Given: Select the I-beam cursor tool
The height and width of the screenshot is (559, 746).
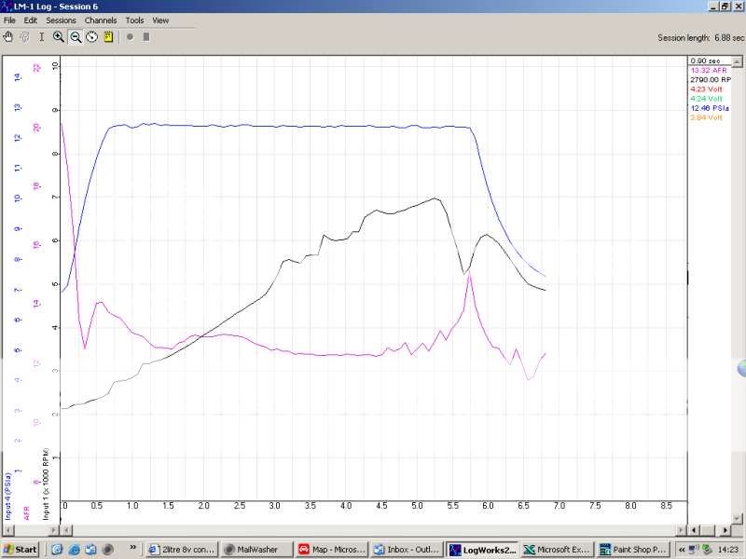Looking at the screenshot, I should (x=41, y=37).
